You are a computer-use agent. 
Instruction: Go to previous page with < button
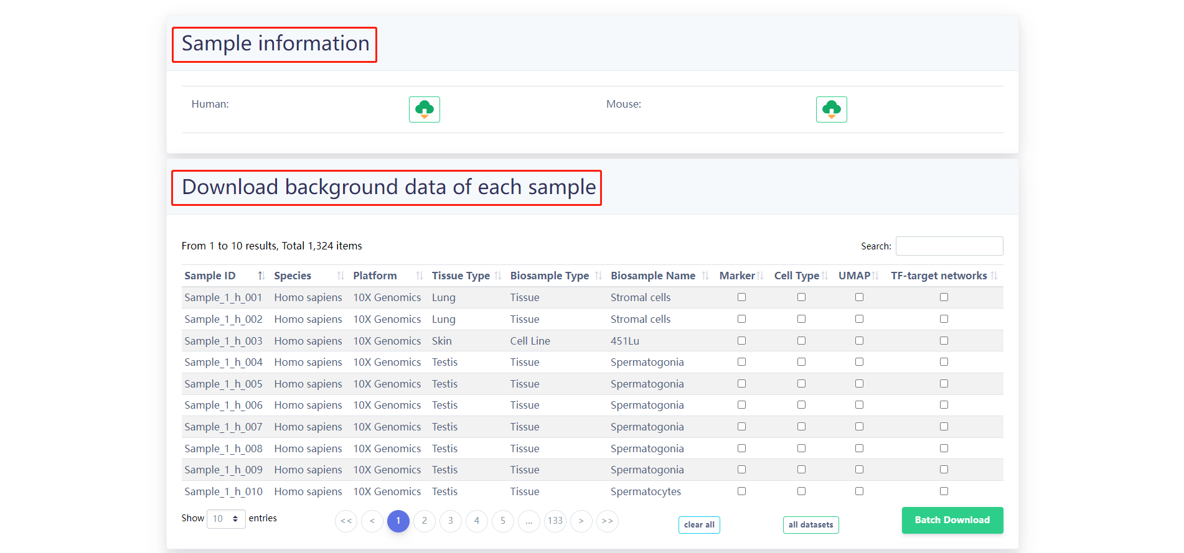pyautogui.click(x=372, y=521)
